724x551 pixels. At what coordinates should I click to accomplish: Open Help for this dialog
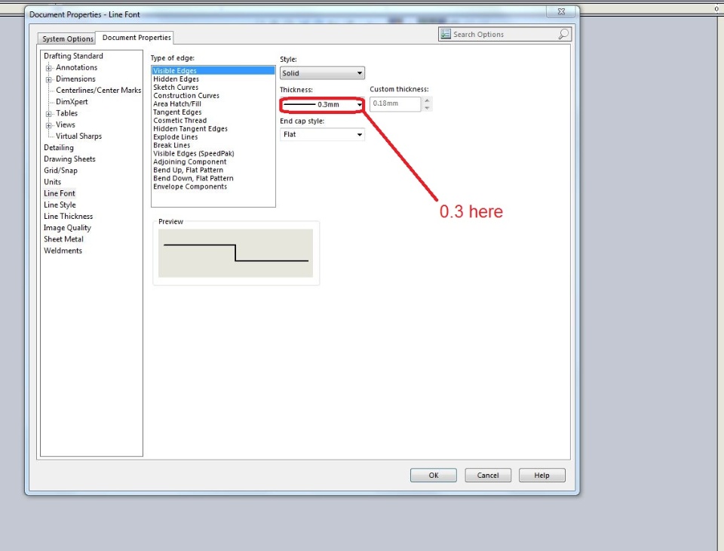point(541,476)
